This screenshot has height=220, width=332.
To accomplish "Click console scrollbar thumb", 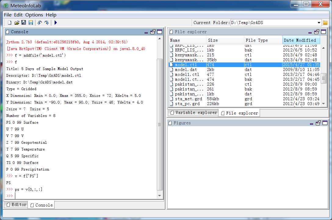I will click(x=160, y=125).
